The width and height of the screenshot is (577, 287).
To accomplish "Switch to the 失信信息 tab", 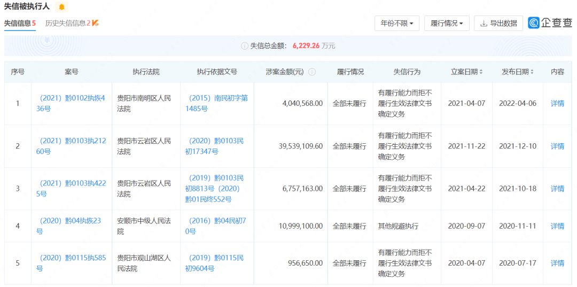I will 20,23.
